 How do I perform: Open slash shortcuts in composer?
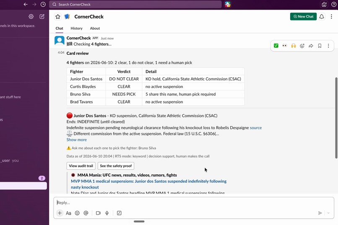tap(119, 213)
